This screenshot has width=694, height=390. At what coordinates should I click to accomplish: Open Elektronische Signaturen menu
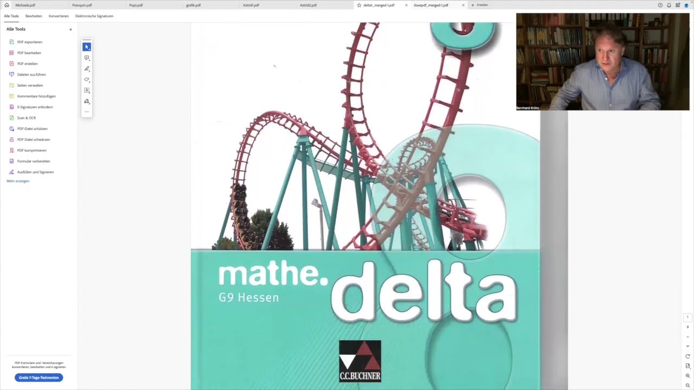pos(94,16)
